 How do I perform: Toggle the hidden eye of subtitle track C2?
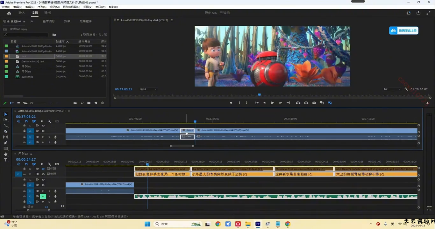43,169
